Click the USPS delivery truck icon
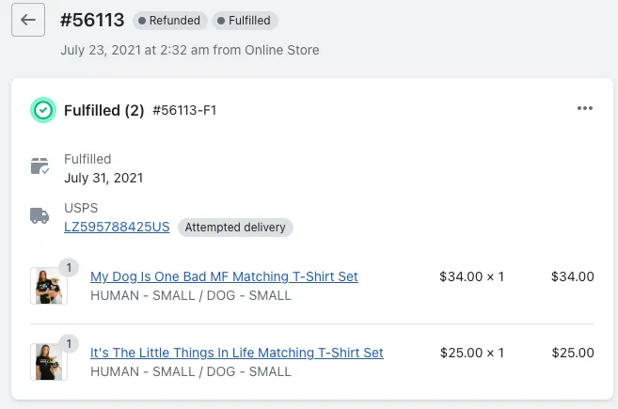618x409 pixels. [40, 215]
